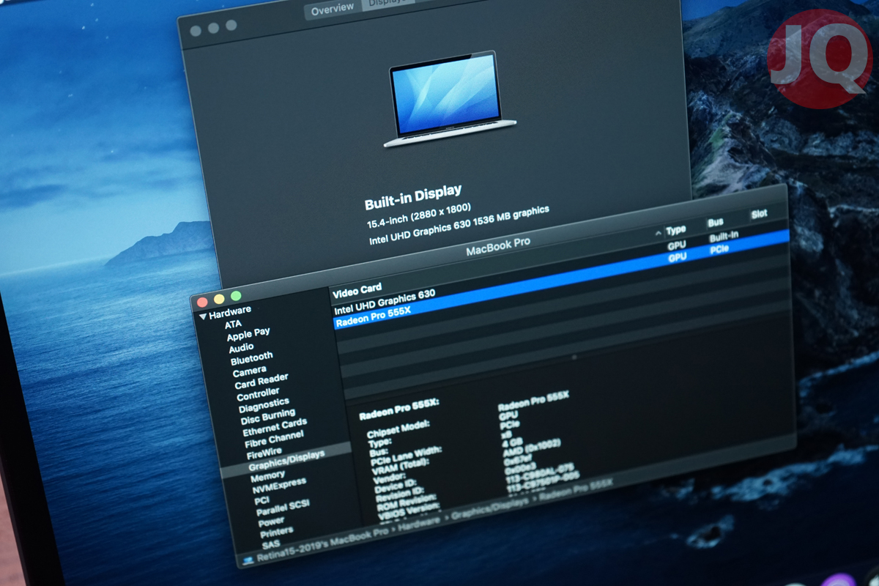Click the Chipset Model label in details
Viewport: 879px width, 586px height.
coord(398,429)
